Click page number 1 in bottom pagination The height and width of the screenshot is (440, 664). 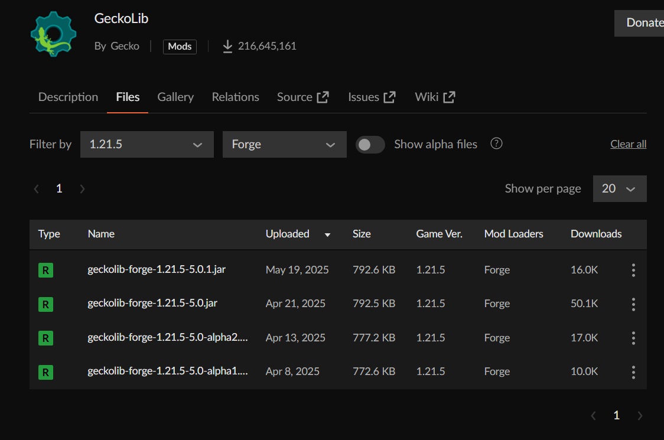tap(617, 415)
